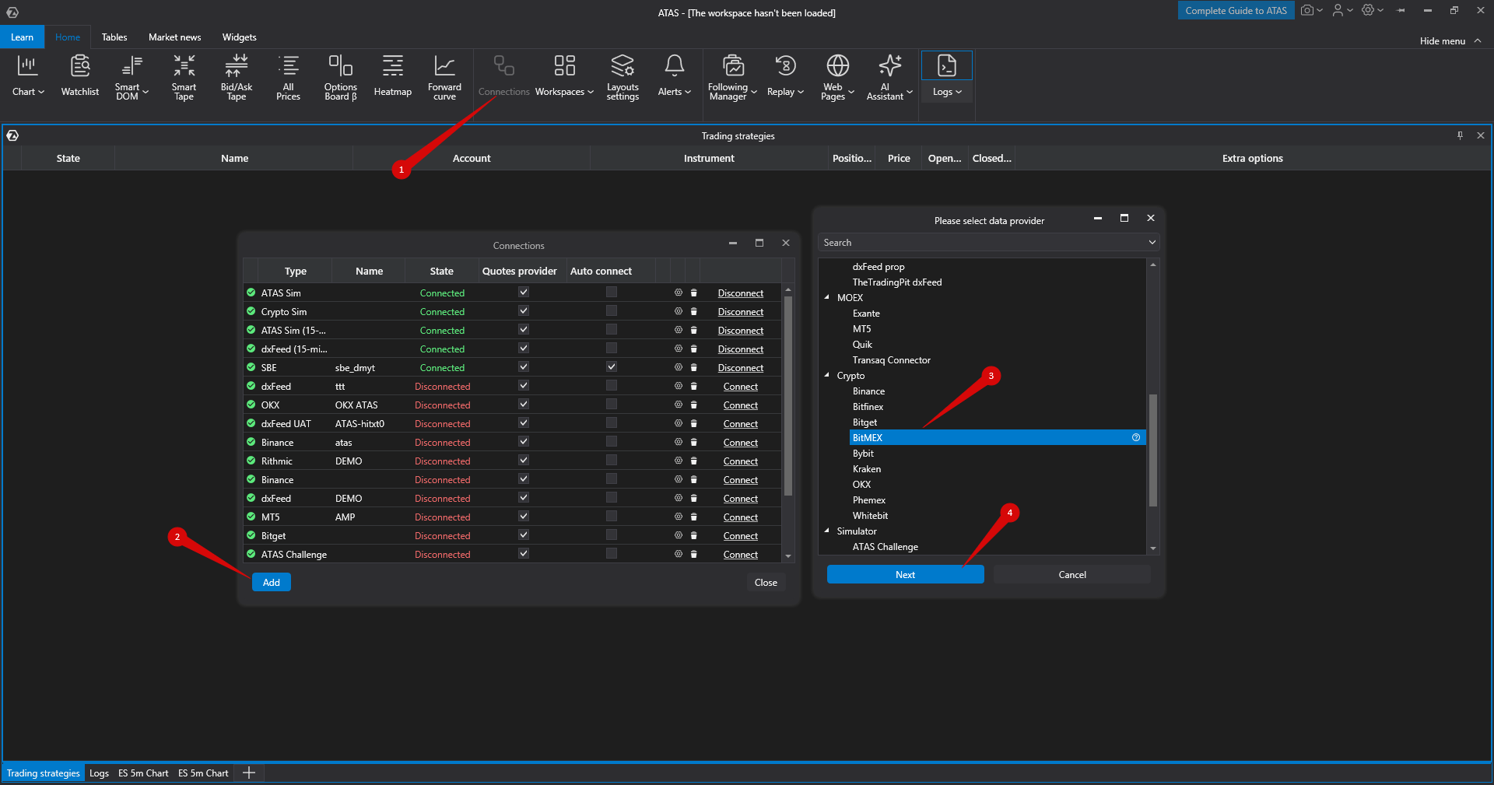Open the All Prices window
Image resolution: width=1494 pixels, height=785 pixels.
click(288, 76)
